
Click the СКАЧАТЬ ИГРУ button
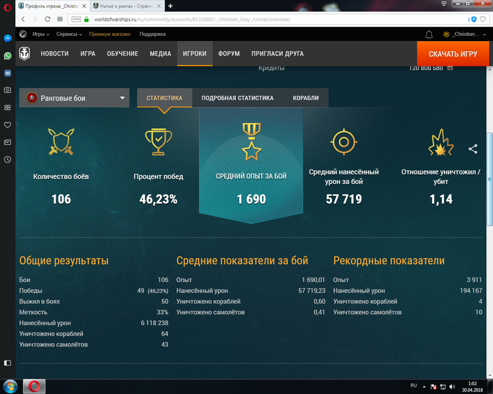pyautogui.click(x=452, y=54)
